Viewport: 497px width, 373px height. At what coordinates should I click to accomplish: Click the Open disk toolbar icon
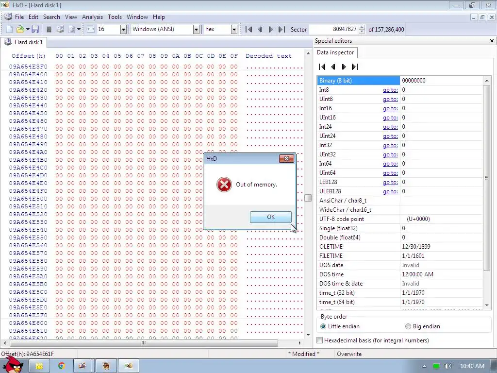click(60, 30)
